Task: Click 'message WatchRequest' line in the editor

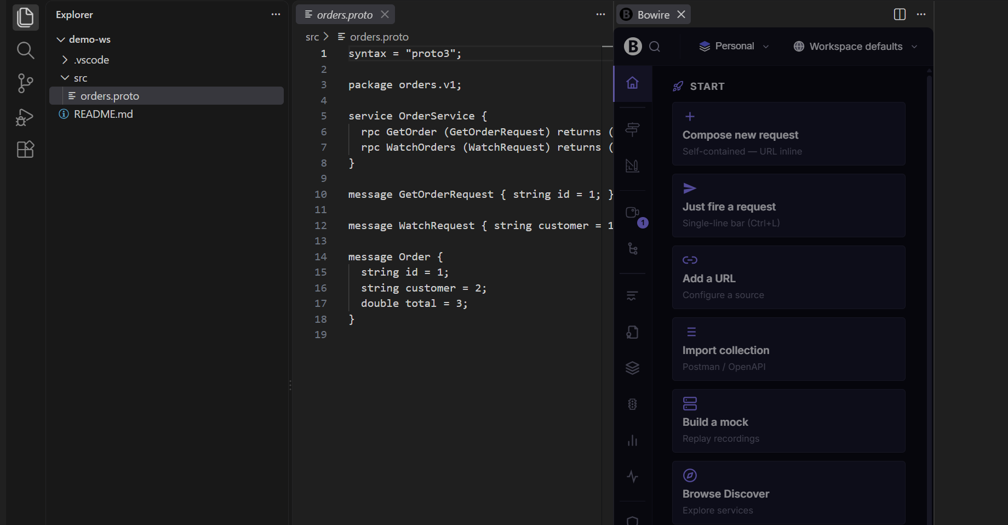Action: click(x=480, y=226)
